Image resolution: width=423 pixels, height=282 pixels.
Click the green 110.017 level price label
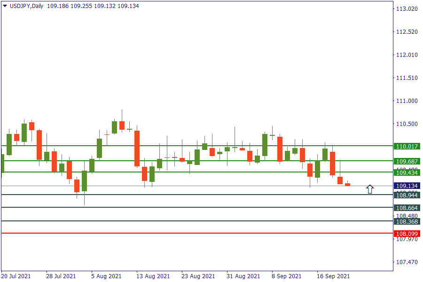(x=407, y=147)
